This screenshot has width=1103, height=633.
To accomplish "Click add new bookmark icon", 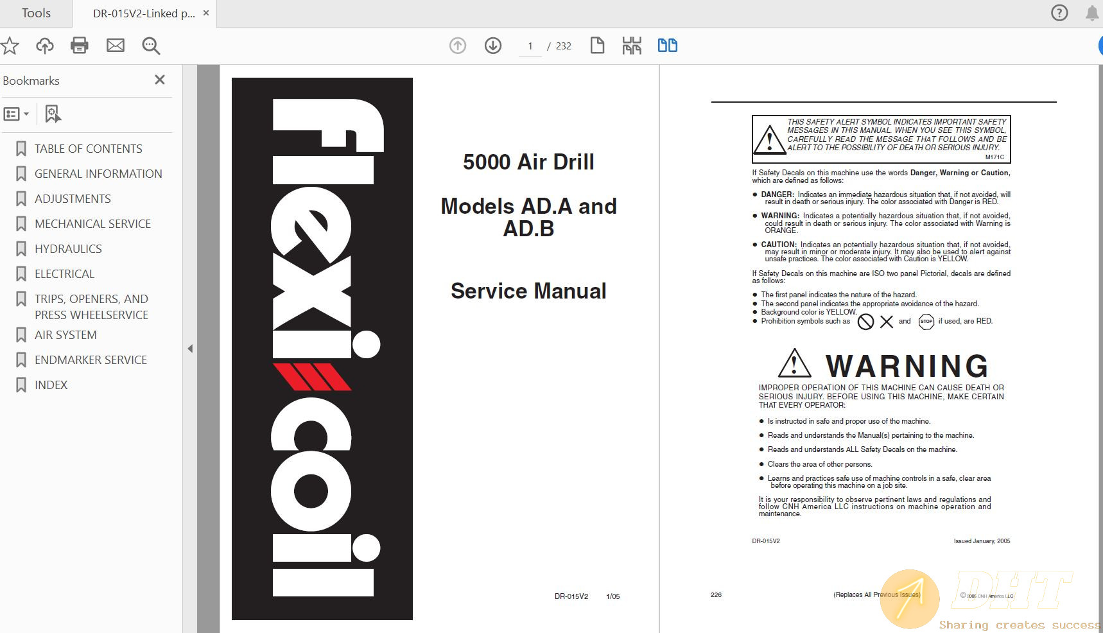I will click(53, 114).
